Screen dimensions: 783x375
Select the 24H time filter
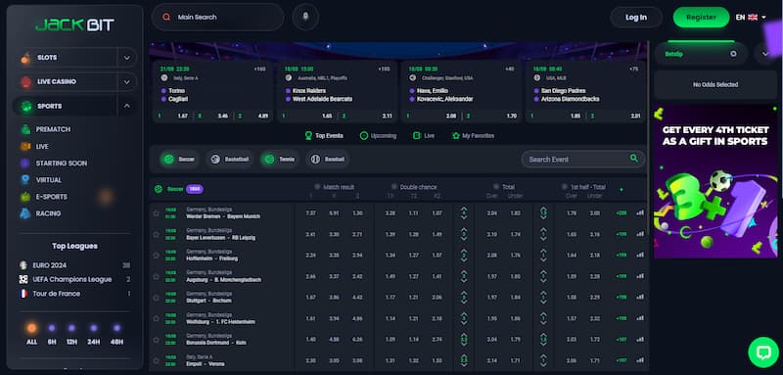[93, 334]
